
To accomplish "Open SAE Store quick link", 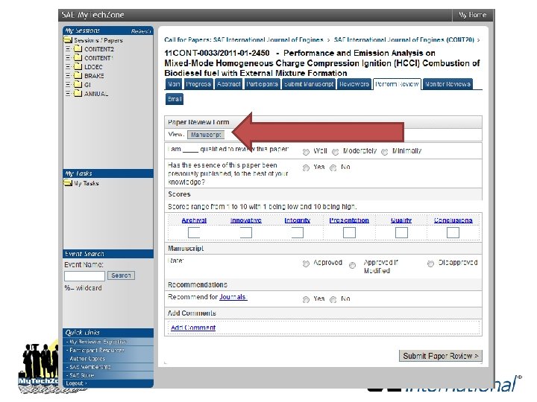I will (81, 375).
